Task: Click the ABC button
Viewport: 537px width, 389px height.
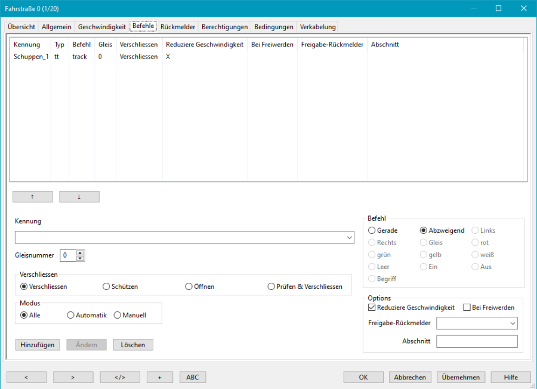Action: tap(193, 377)
